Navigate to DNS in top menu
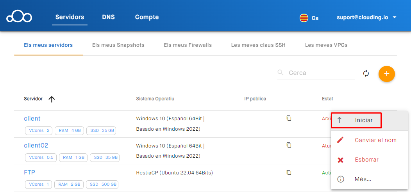The height and width of the screenshot is (192, 411). [x=108, y=17]
